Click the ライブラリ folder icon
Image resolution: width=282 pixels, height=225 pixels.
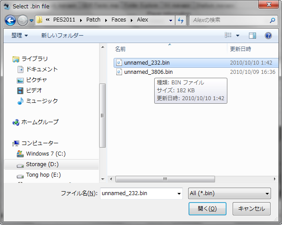click(16, 59)
